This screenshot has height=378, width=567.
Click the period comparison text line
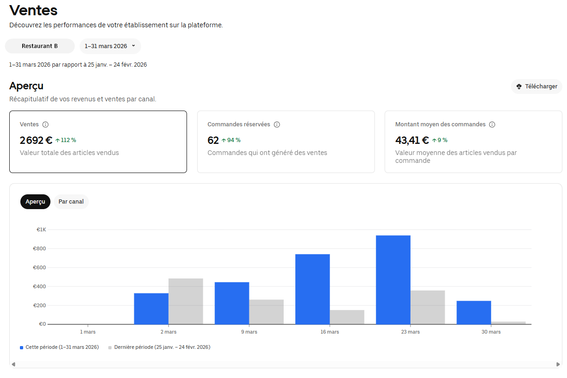click(x=78, y=65)
